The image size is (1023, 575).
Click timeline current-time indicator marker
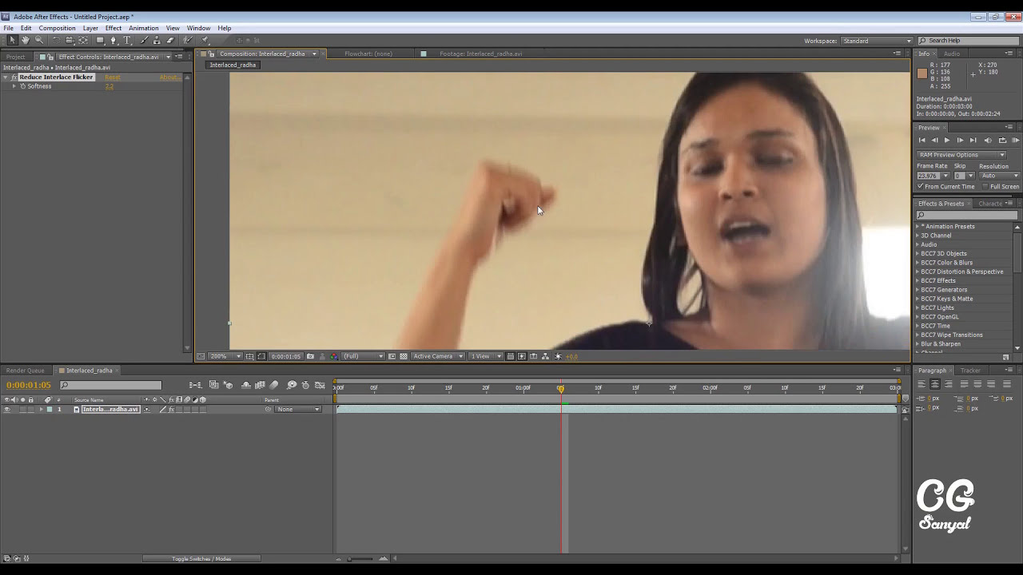point(561,388)
